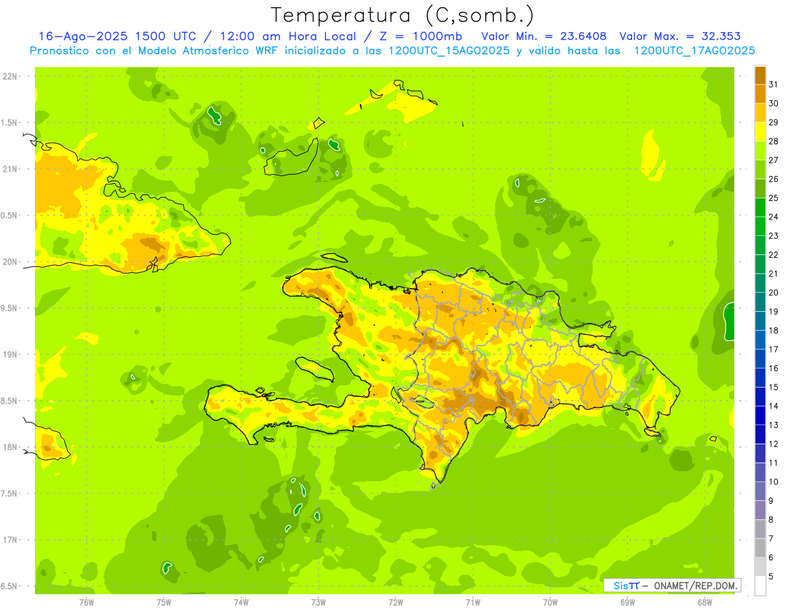
Task: Click the 76W longitude label
Action: point(86,602)
